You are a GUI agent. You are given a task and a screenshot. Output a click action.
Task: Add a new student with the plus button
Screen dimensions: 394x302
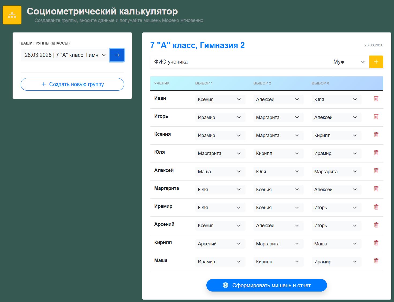[x=376, y=62]
